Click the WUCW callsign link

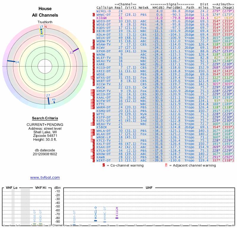click(x=100, y=87)
